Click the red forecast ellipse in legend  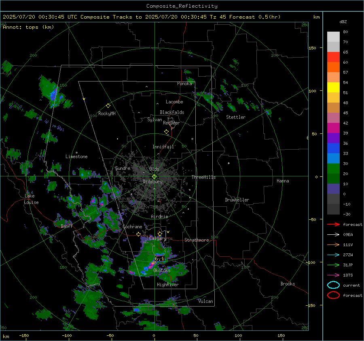coord(333,295)
